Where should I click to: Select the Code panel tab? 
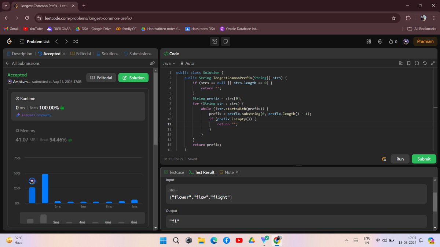[171, 53]
